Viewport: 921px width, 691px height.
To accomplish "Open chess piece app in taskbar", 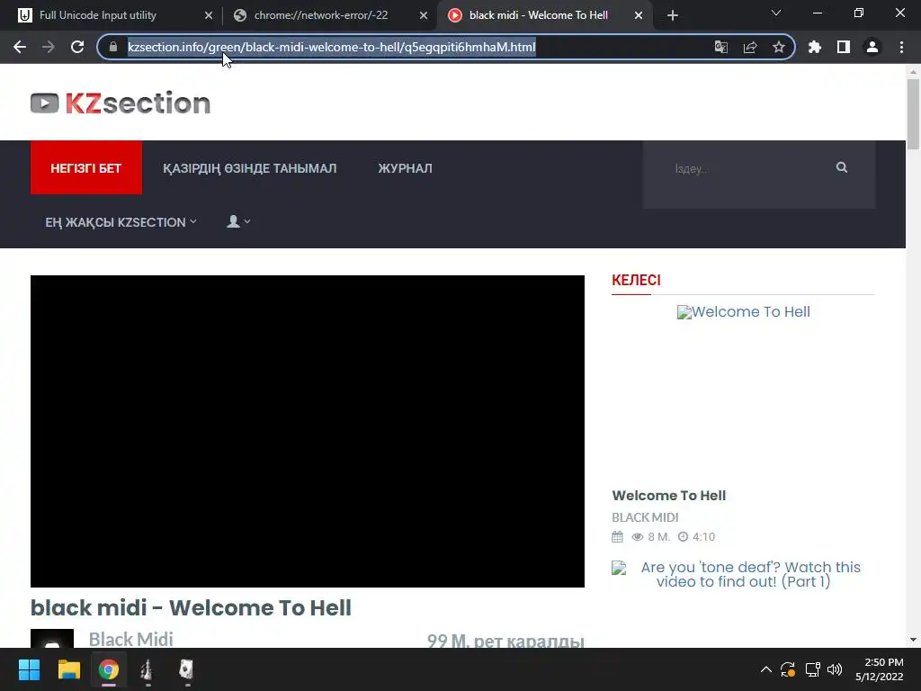I will pyautogui.click(x=148, y=669).
